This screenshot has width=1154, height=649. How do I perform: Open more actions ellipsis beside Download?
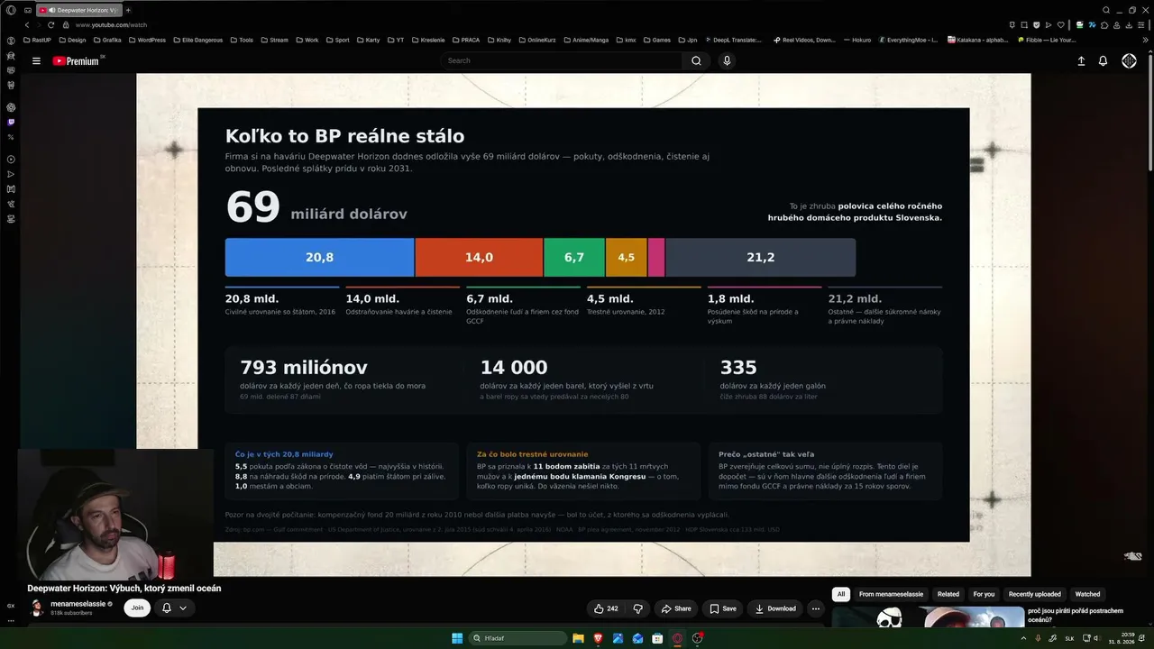coord(816,608)
